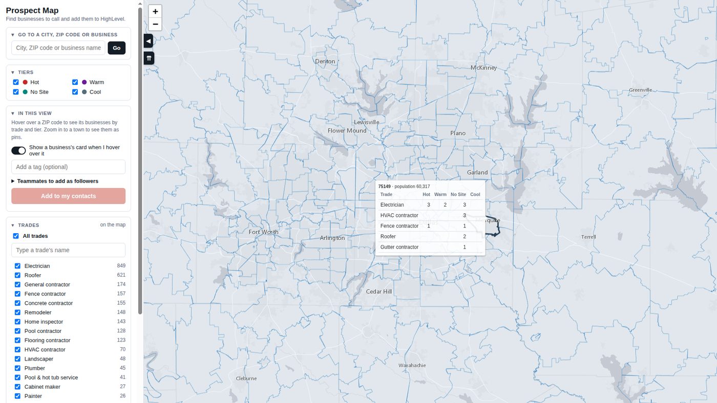Uncheck the Roofer trade checkbox
717x403 pixels.
coord(17,275)
